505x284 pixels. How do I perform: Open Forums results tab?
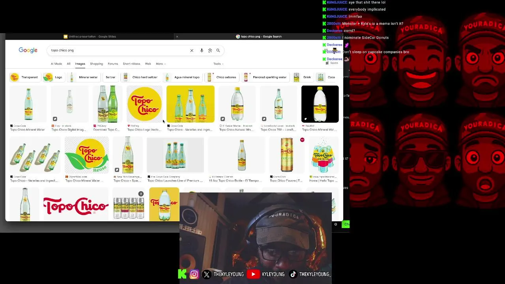[113, 64]
